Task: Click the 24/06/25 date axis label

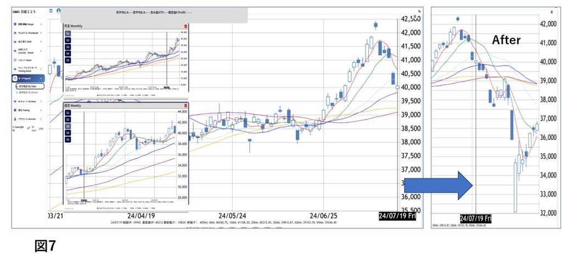Action: tap(324, 216)
